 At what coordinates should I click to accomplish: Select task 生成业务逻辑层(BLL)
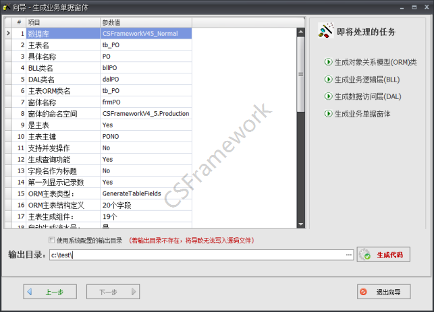(367, 80)
